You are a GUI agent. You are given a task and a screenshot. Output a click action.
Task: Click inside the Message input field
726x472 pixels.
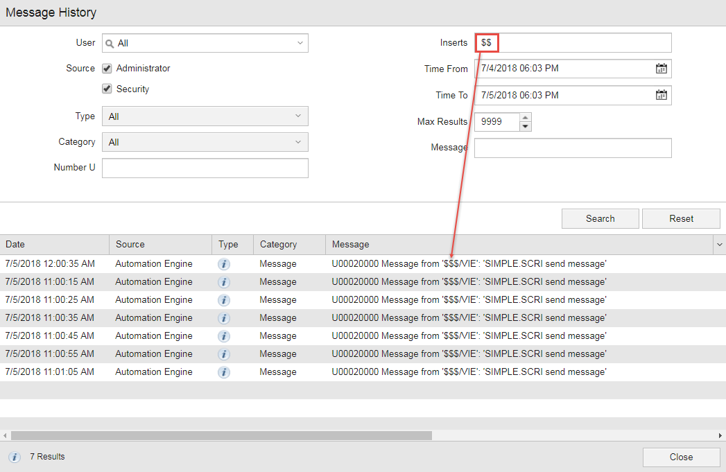tap(573, 148)
